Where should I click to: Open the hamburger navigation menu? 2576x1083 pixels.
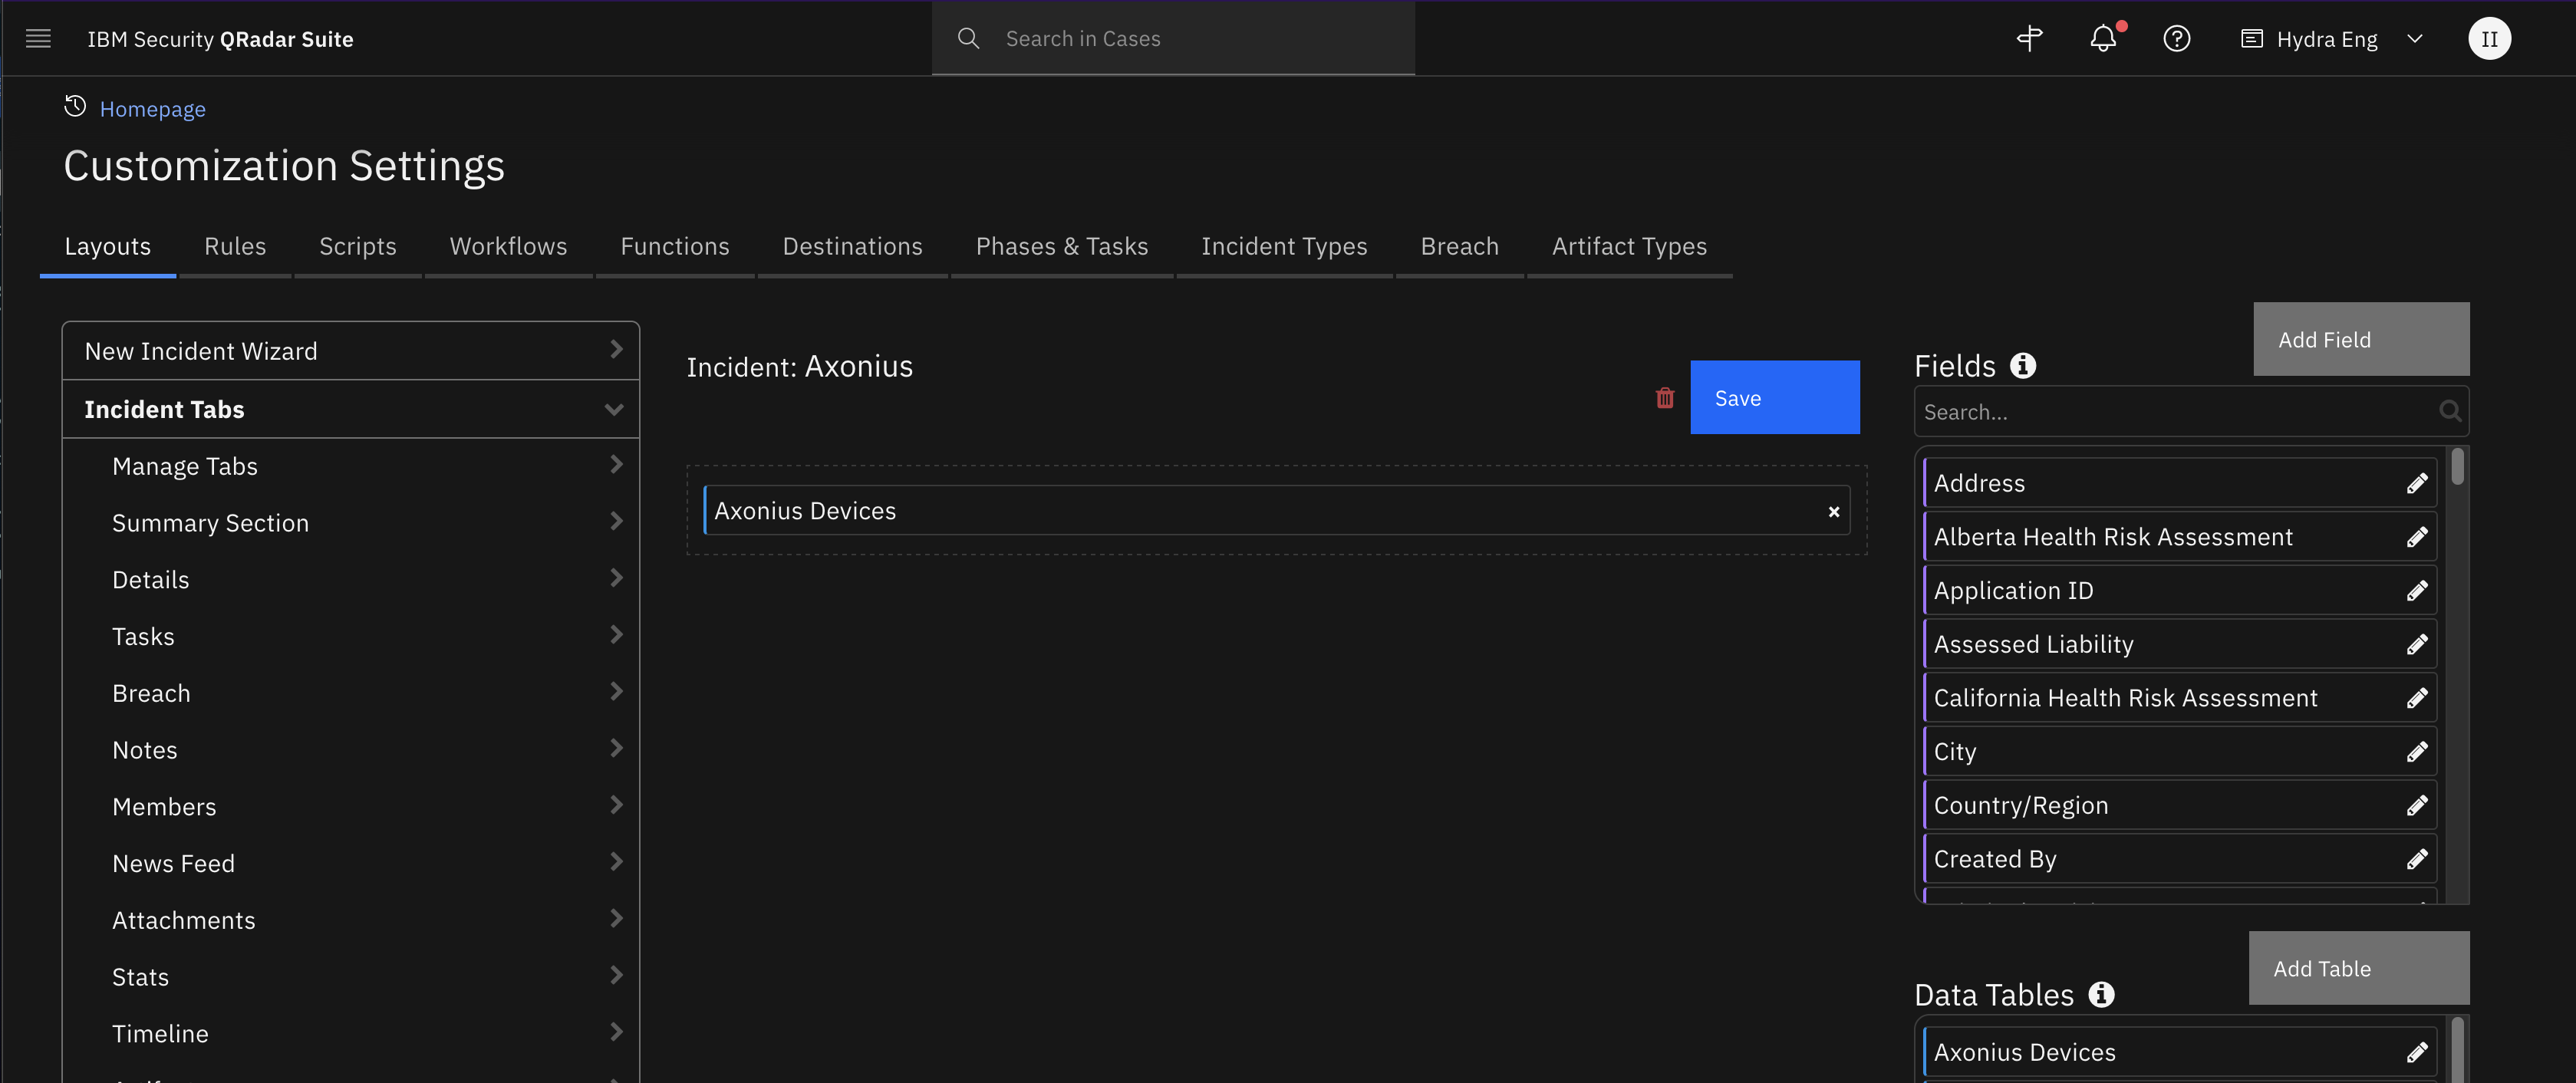click(38, 39)
